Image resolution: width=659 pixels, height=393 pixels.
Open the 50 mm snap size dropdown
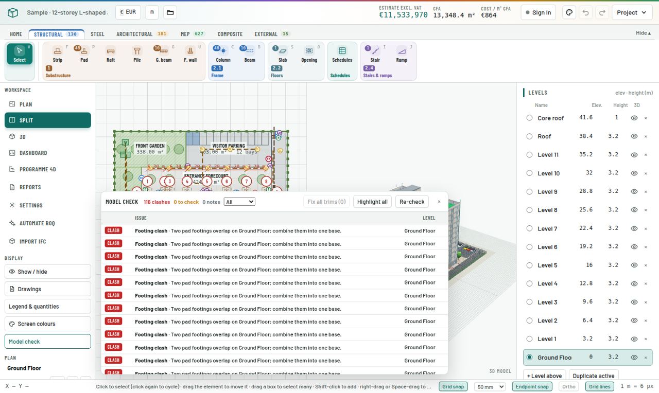489,386
